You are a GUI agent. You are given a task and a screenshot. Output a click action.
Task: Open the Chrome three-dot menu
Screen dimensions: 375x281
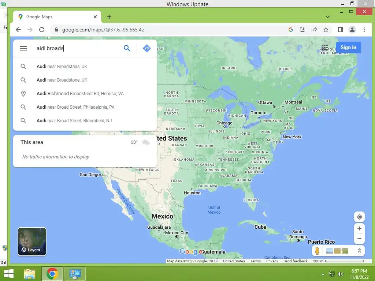point(364,30)
